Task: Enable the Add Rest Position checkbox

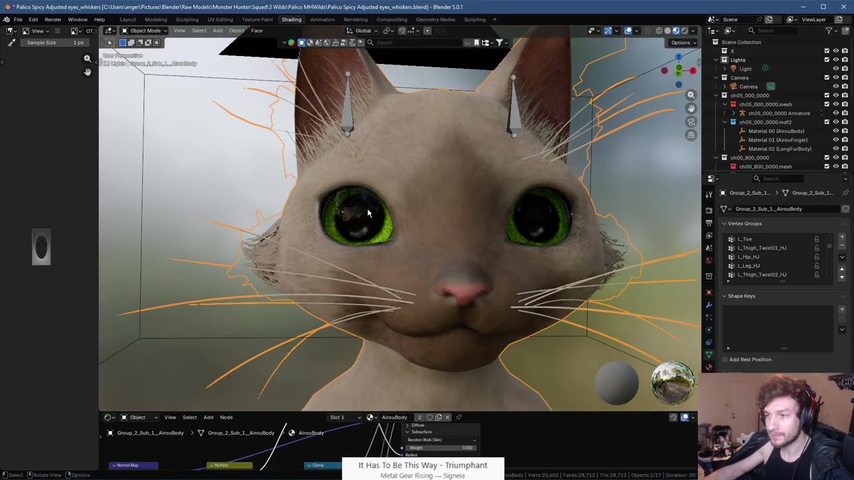Action: click(x=725, y=359)
